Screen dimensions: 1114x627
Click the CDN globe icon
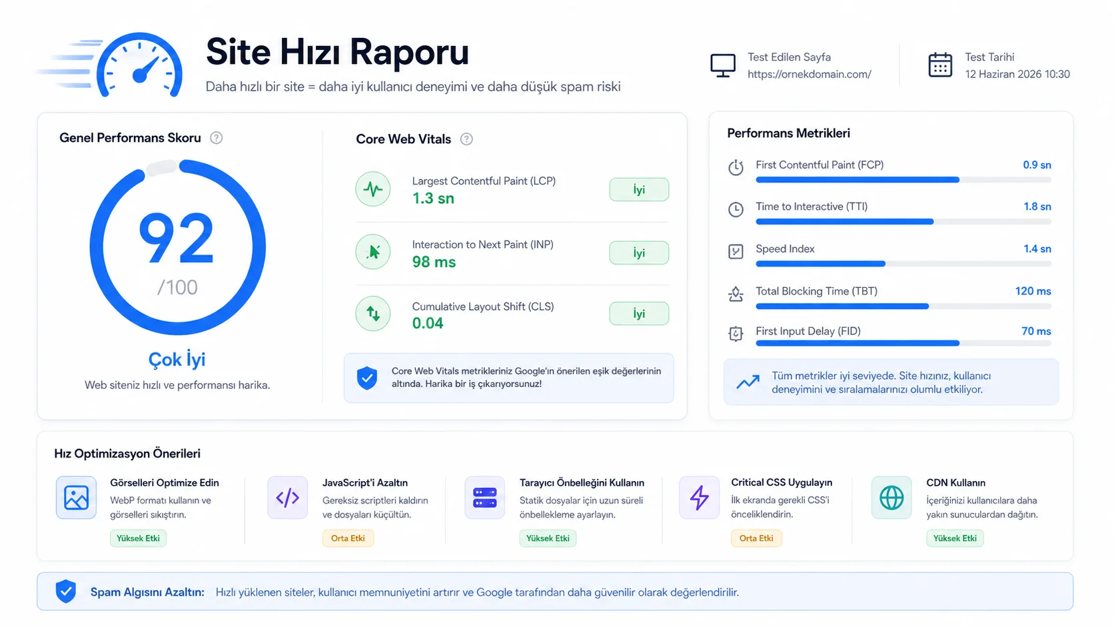point(891,498)
